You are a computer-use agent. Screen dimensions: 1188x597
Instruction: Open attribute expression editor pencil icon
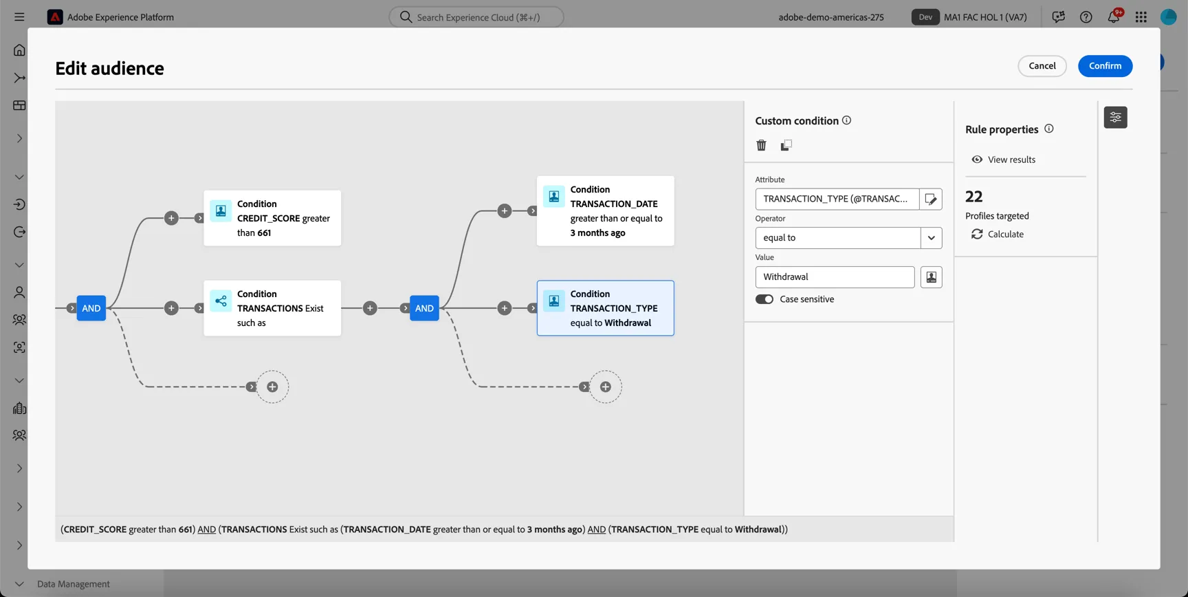pos(931,199)
